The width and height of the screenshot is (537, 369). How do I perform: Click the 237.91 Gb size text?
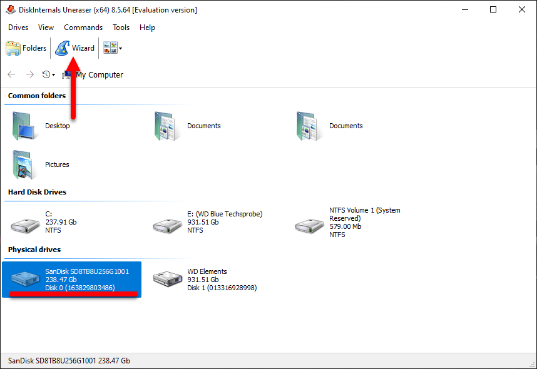tap(61, 222)
